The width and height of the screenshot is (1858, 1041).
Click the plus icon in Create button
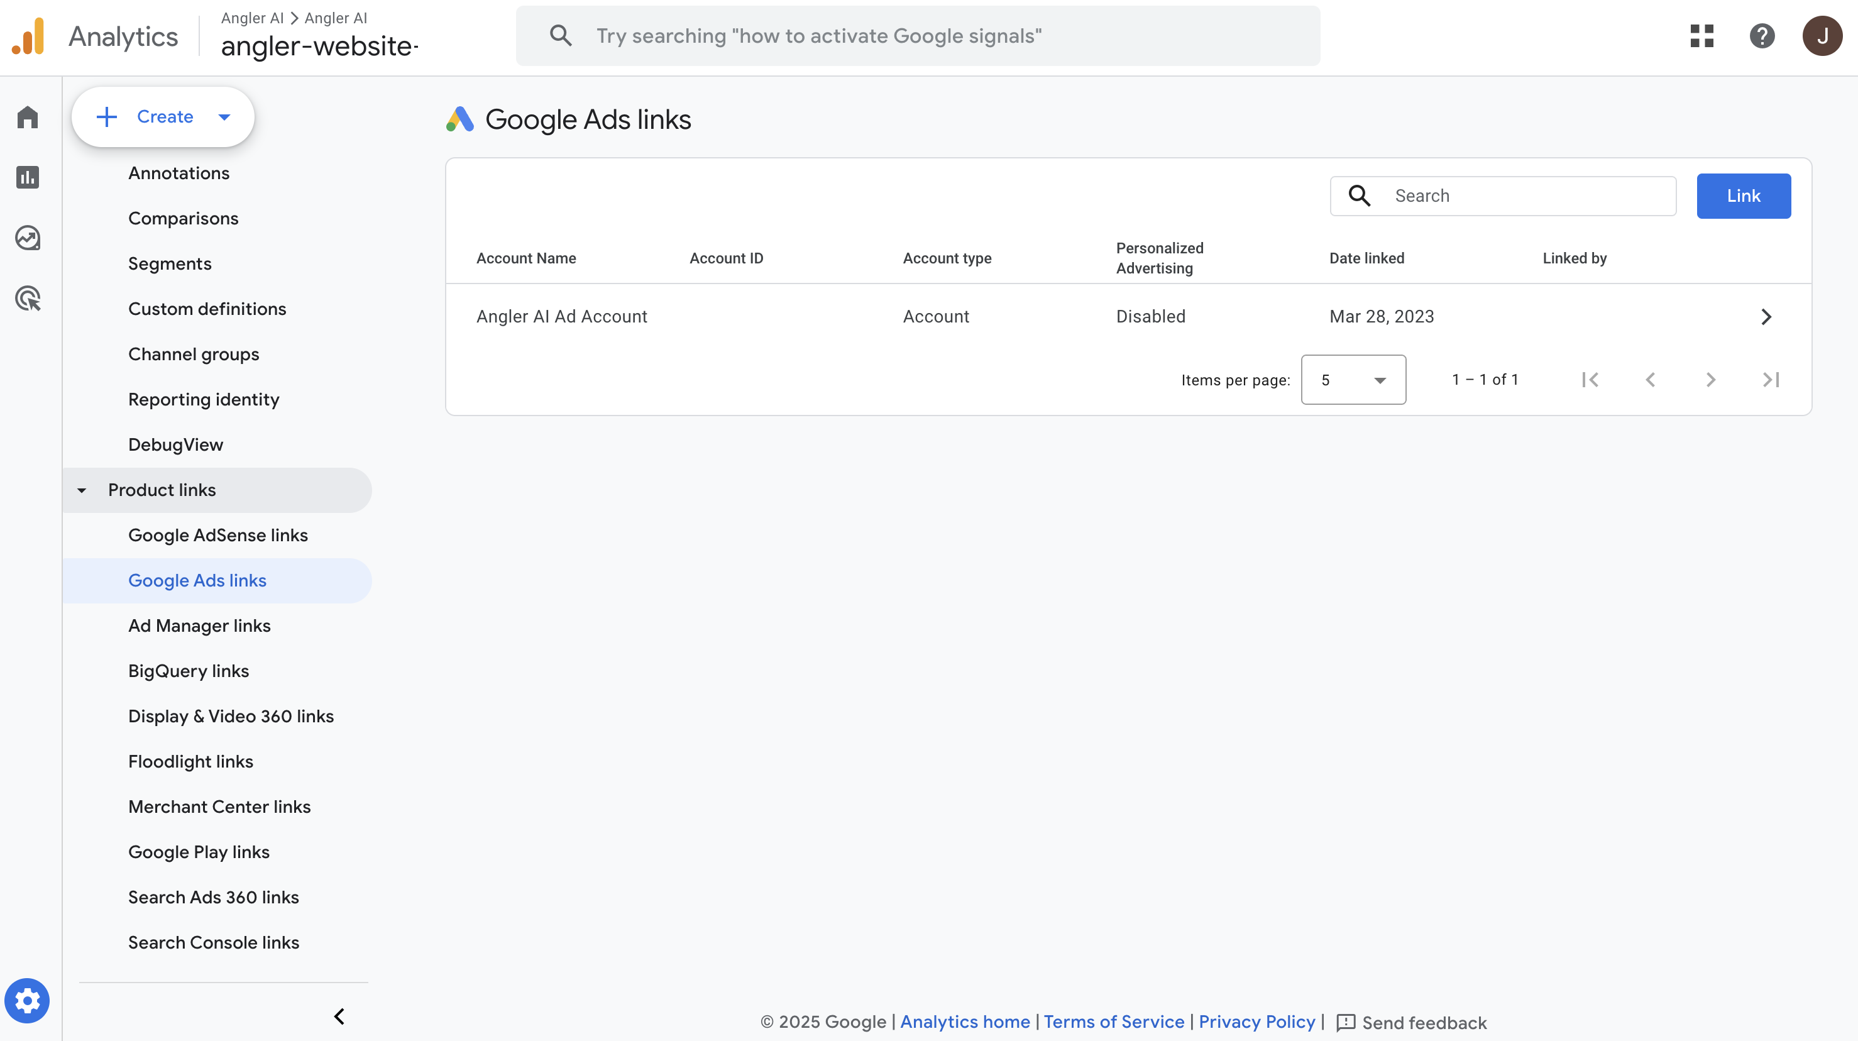tap(107, 117)
